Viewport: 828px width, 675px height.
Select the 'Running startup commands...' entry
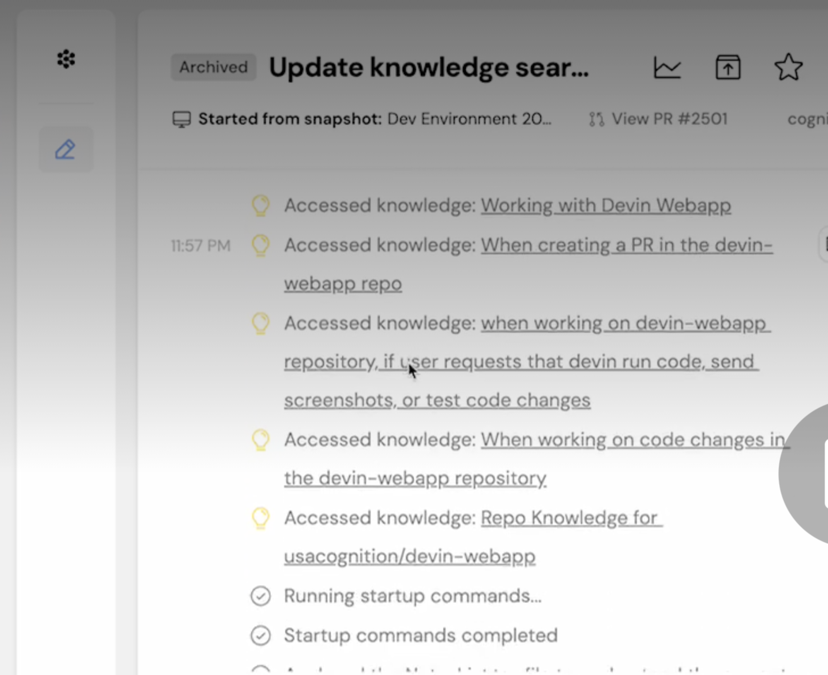coord(413,596)
